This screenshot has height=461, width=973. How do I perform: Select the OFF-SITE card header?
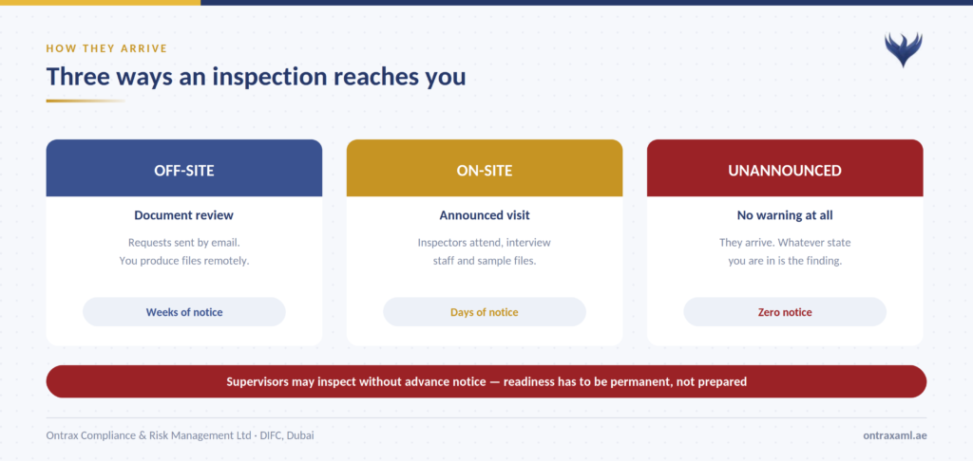pyautogui.click(x=184, y=168)
